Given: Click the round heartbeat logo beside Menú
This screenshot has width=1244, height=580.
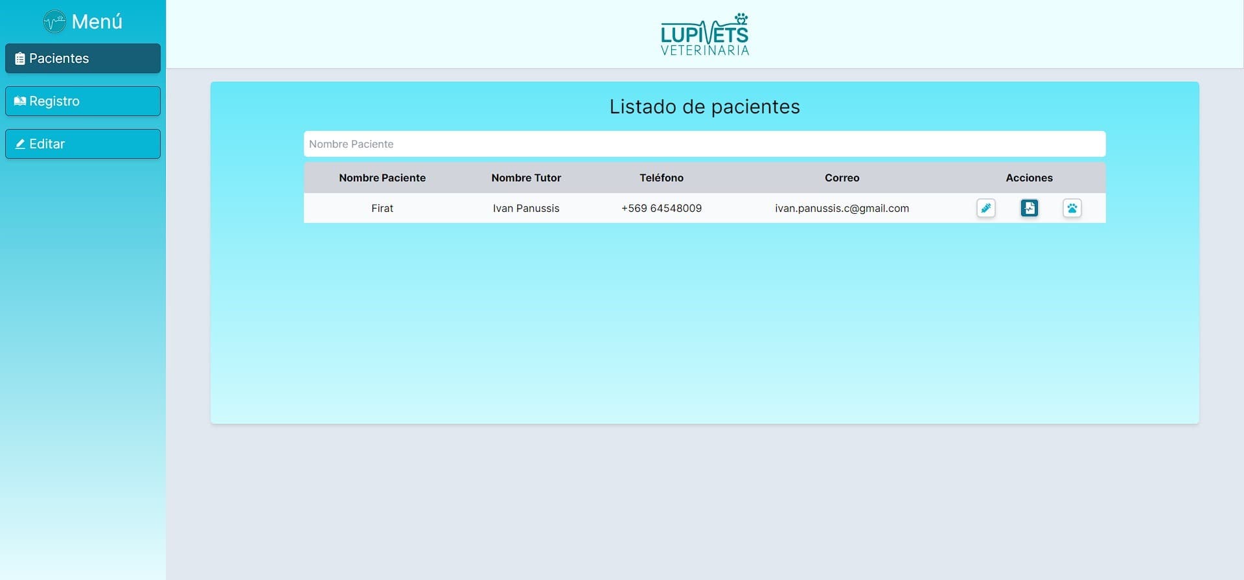Looking at the screenshot, I should tap(54, 22).
